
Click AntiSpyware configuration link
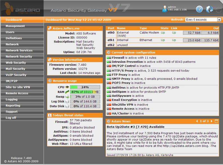click(121, 96)
